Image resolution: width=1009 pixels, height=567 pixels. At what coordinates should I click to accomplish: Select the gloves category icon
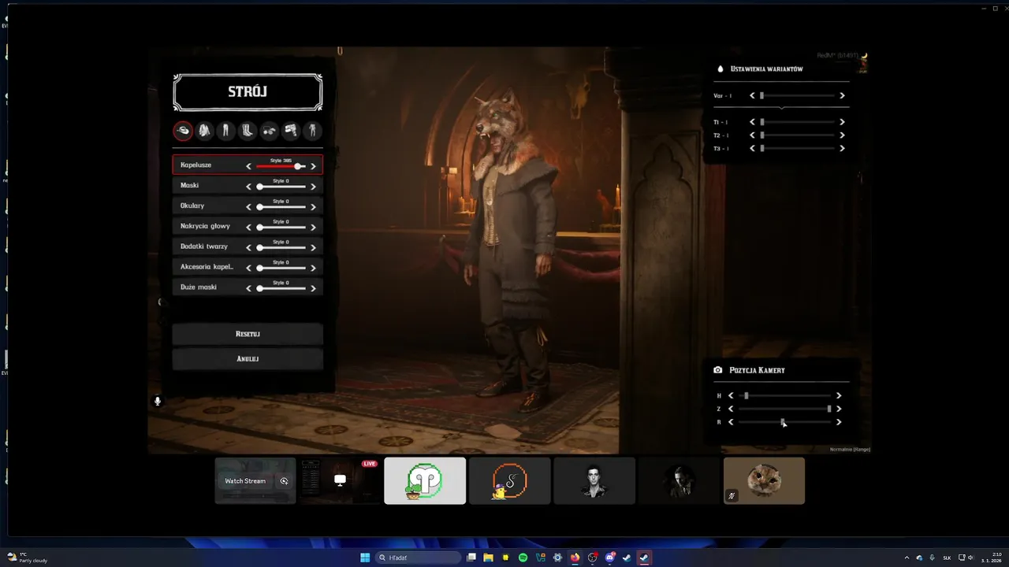[x=291, y=131]
